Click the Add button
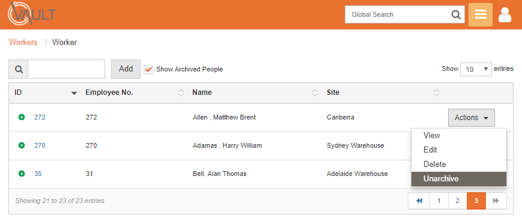 click(x=126, y=69)
